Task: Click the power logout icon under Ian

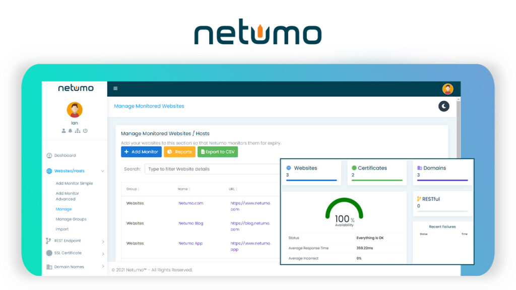Action: coord(85,131)
